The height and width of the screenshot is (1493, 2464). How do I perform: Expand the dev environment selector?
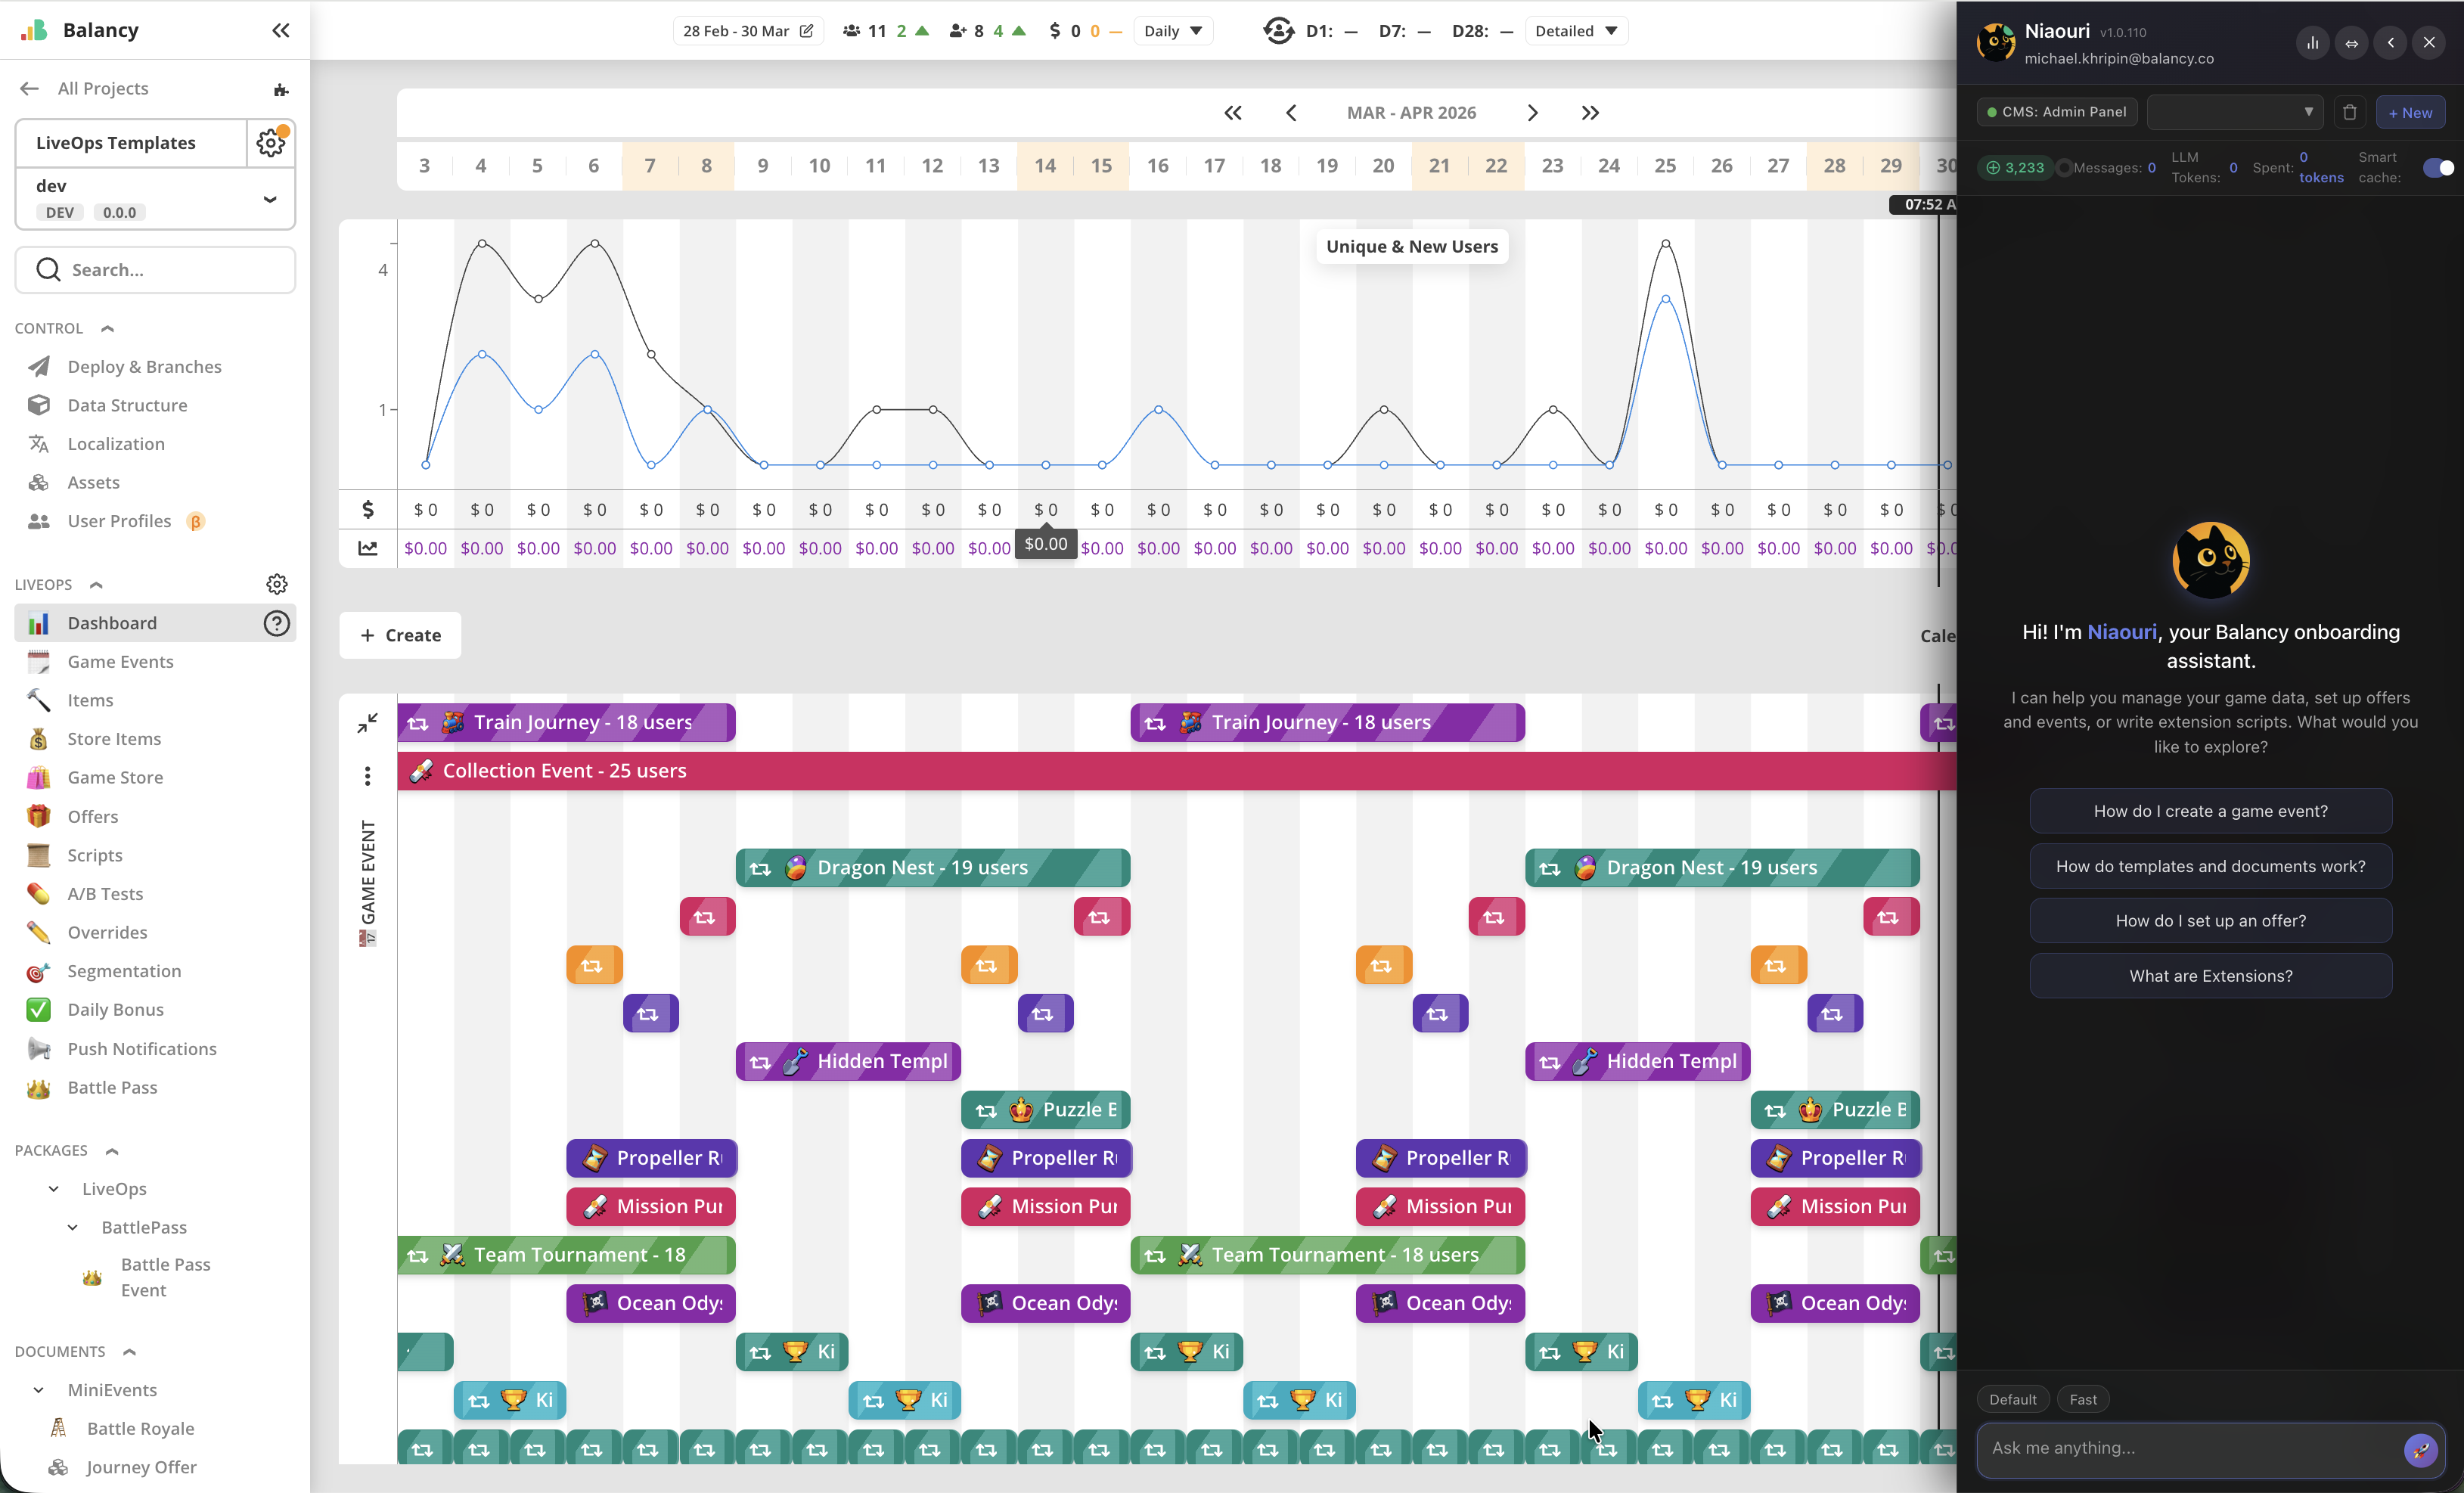269,199
